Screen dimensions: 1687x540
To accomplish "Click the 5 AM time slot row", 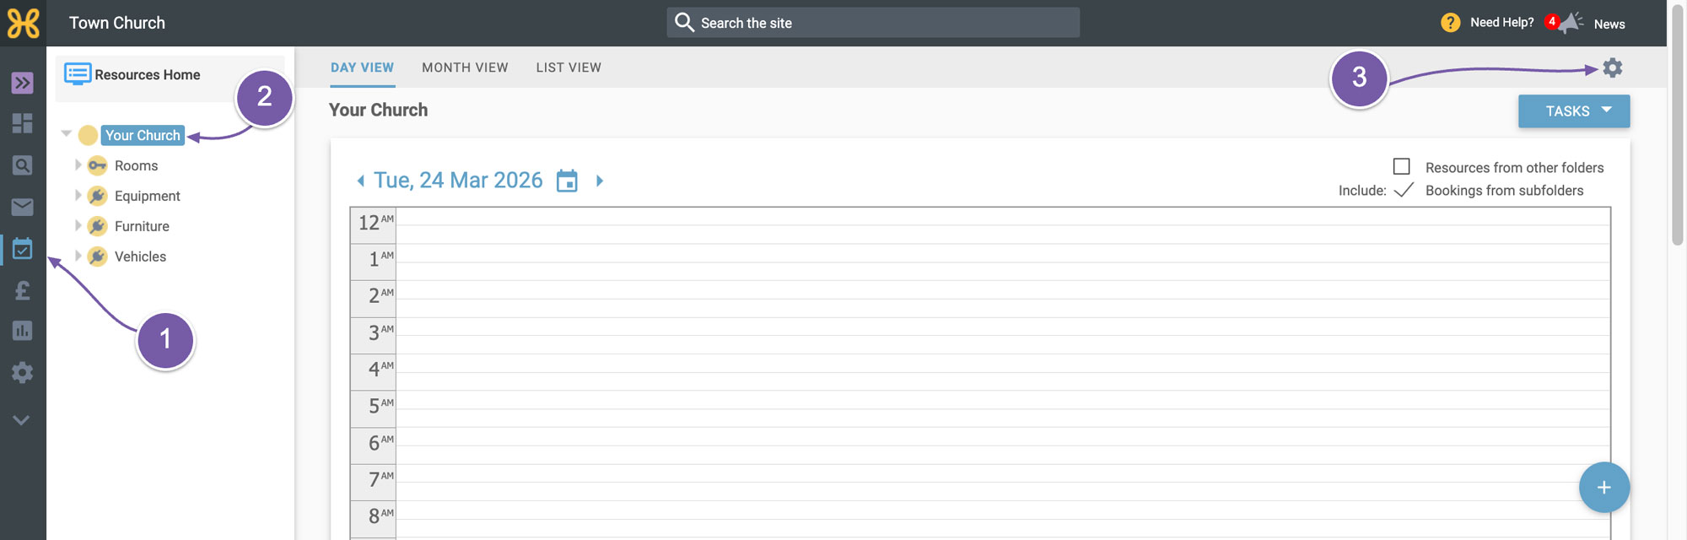I will [x=1003, y=408].
